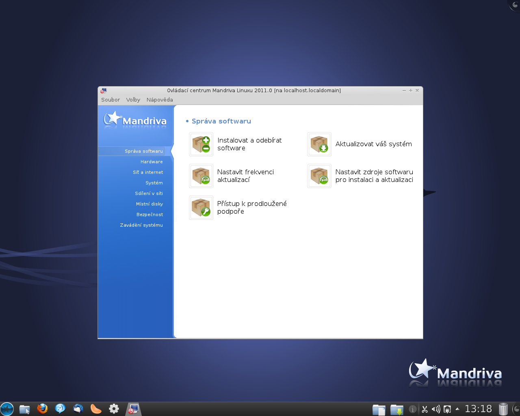Open the Soubor menu

(110, 100)
